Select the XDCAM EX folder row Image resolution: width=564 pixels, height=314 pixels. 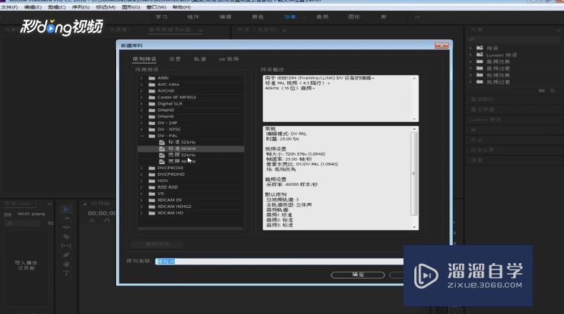tap(191, 200)
